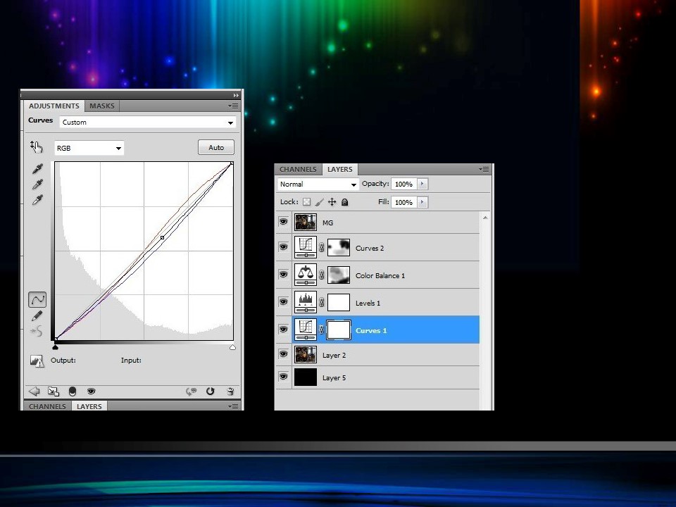Screen dimensions: 676x507
Task: Reset curves to adjustment defaults
Action: click(210, 391)
